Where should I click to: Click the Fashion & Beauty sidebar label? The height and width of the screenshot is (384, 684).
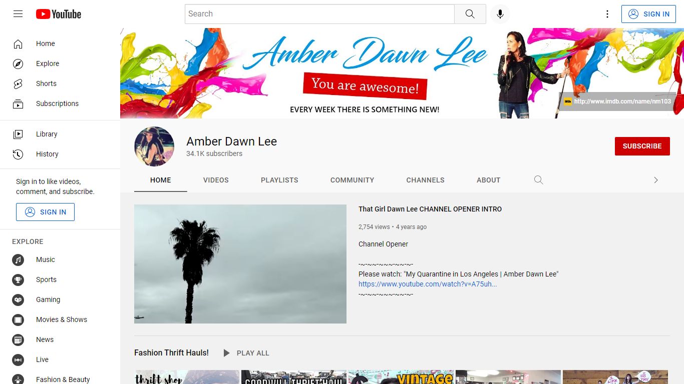tap(63, 379)
